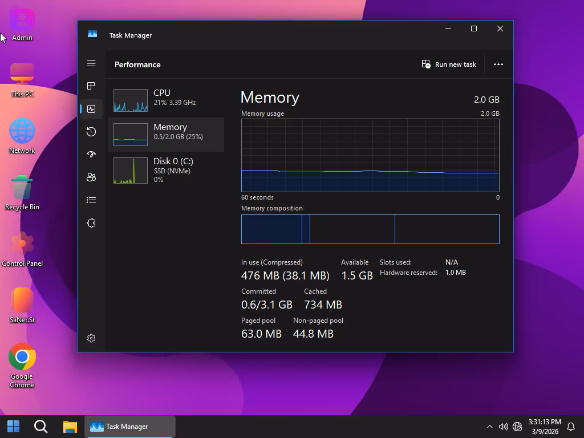
Task: Click the Run new task button
Action: click(x=449, y=64)
